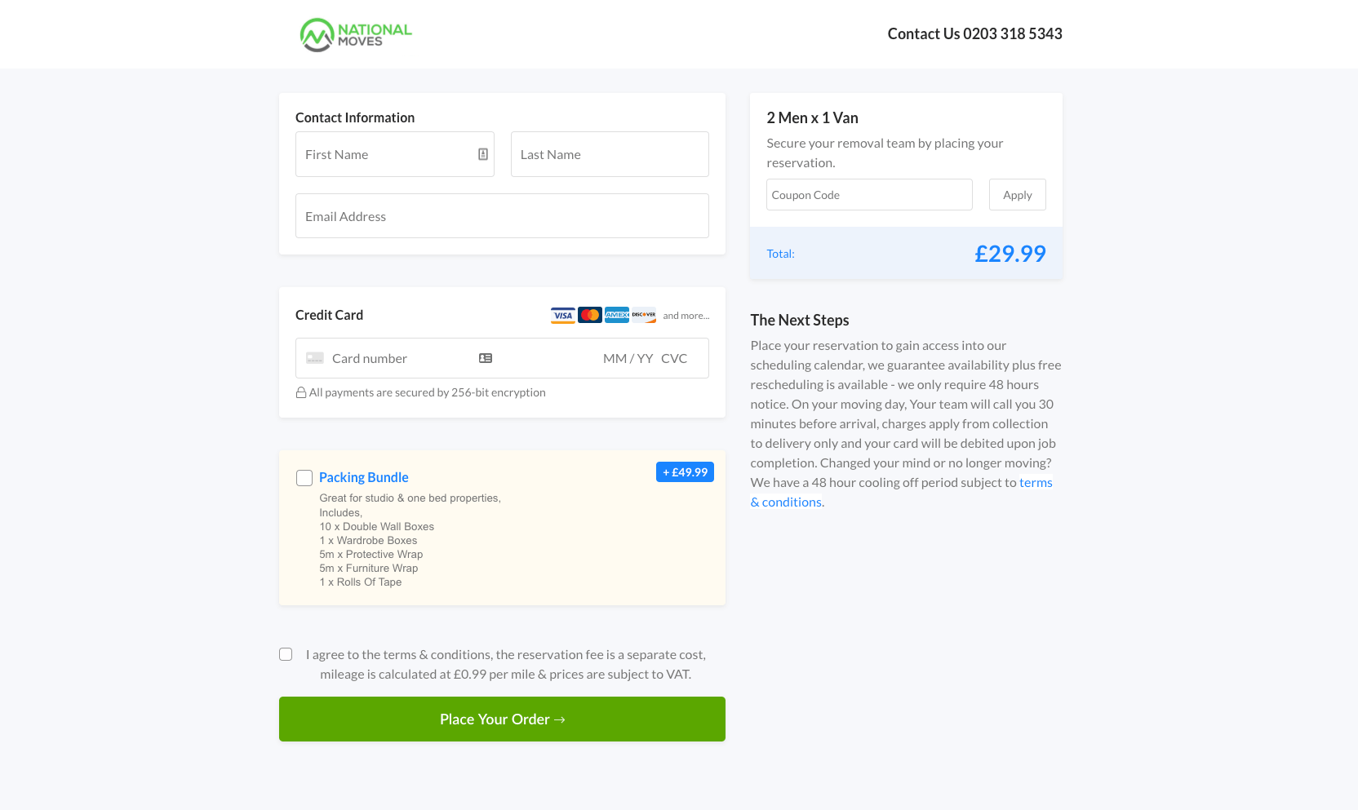Click the contact card icon in First Name field
The width and height of the screenshot is (1358, 810).
point(483,154)
